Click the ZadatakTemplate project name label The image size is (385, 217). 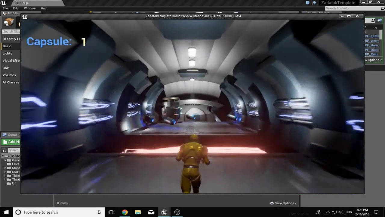pos(338,3)
